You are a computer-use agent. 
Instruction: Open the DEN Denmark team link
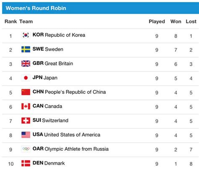point(49,163)
